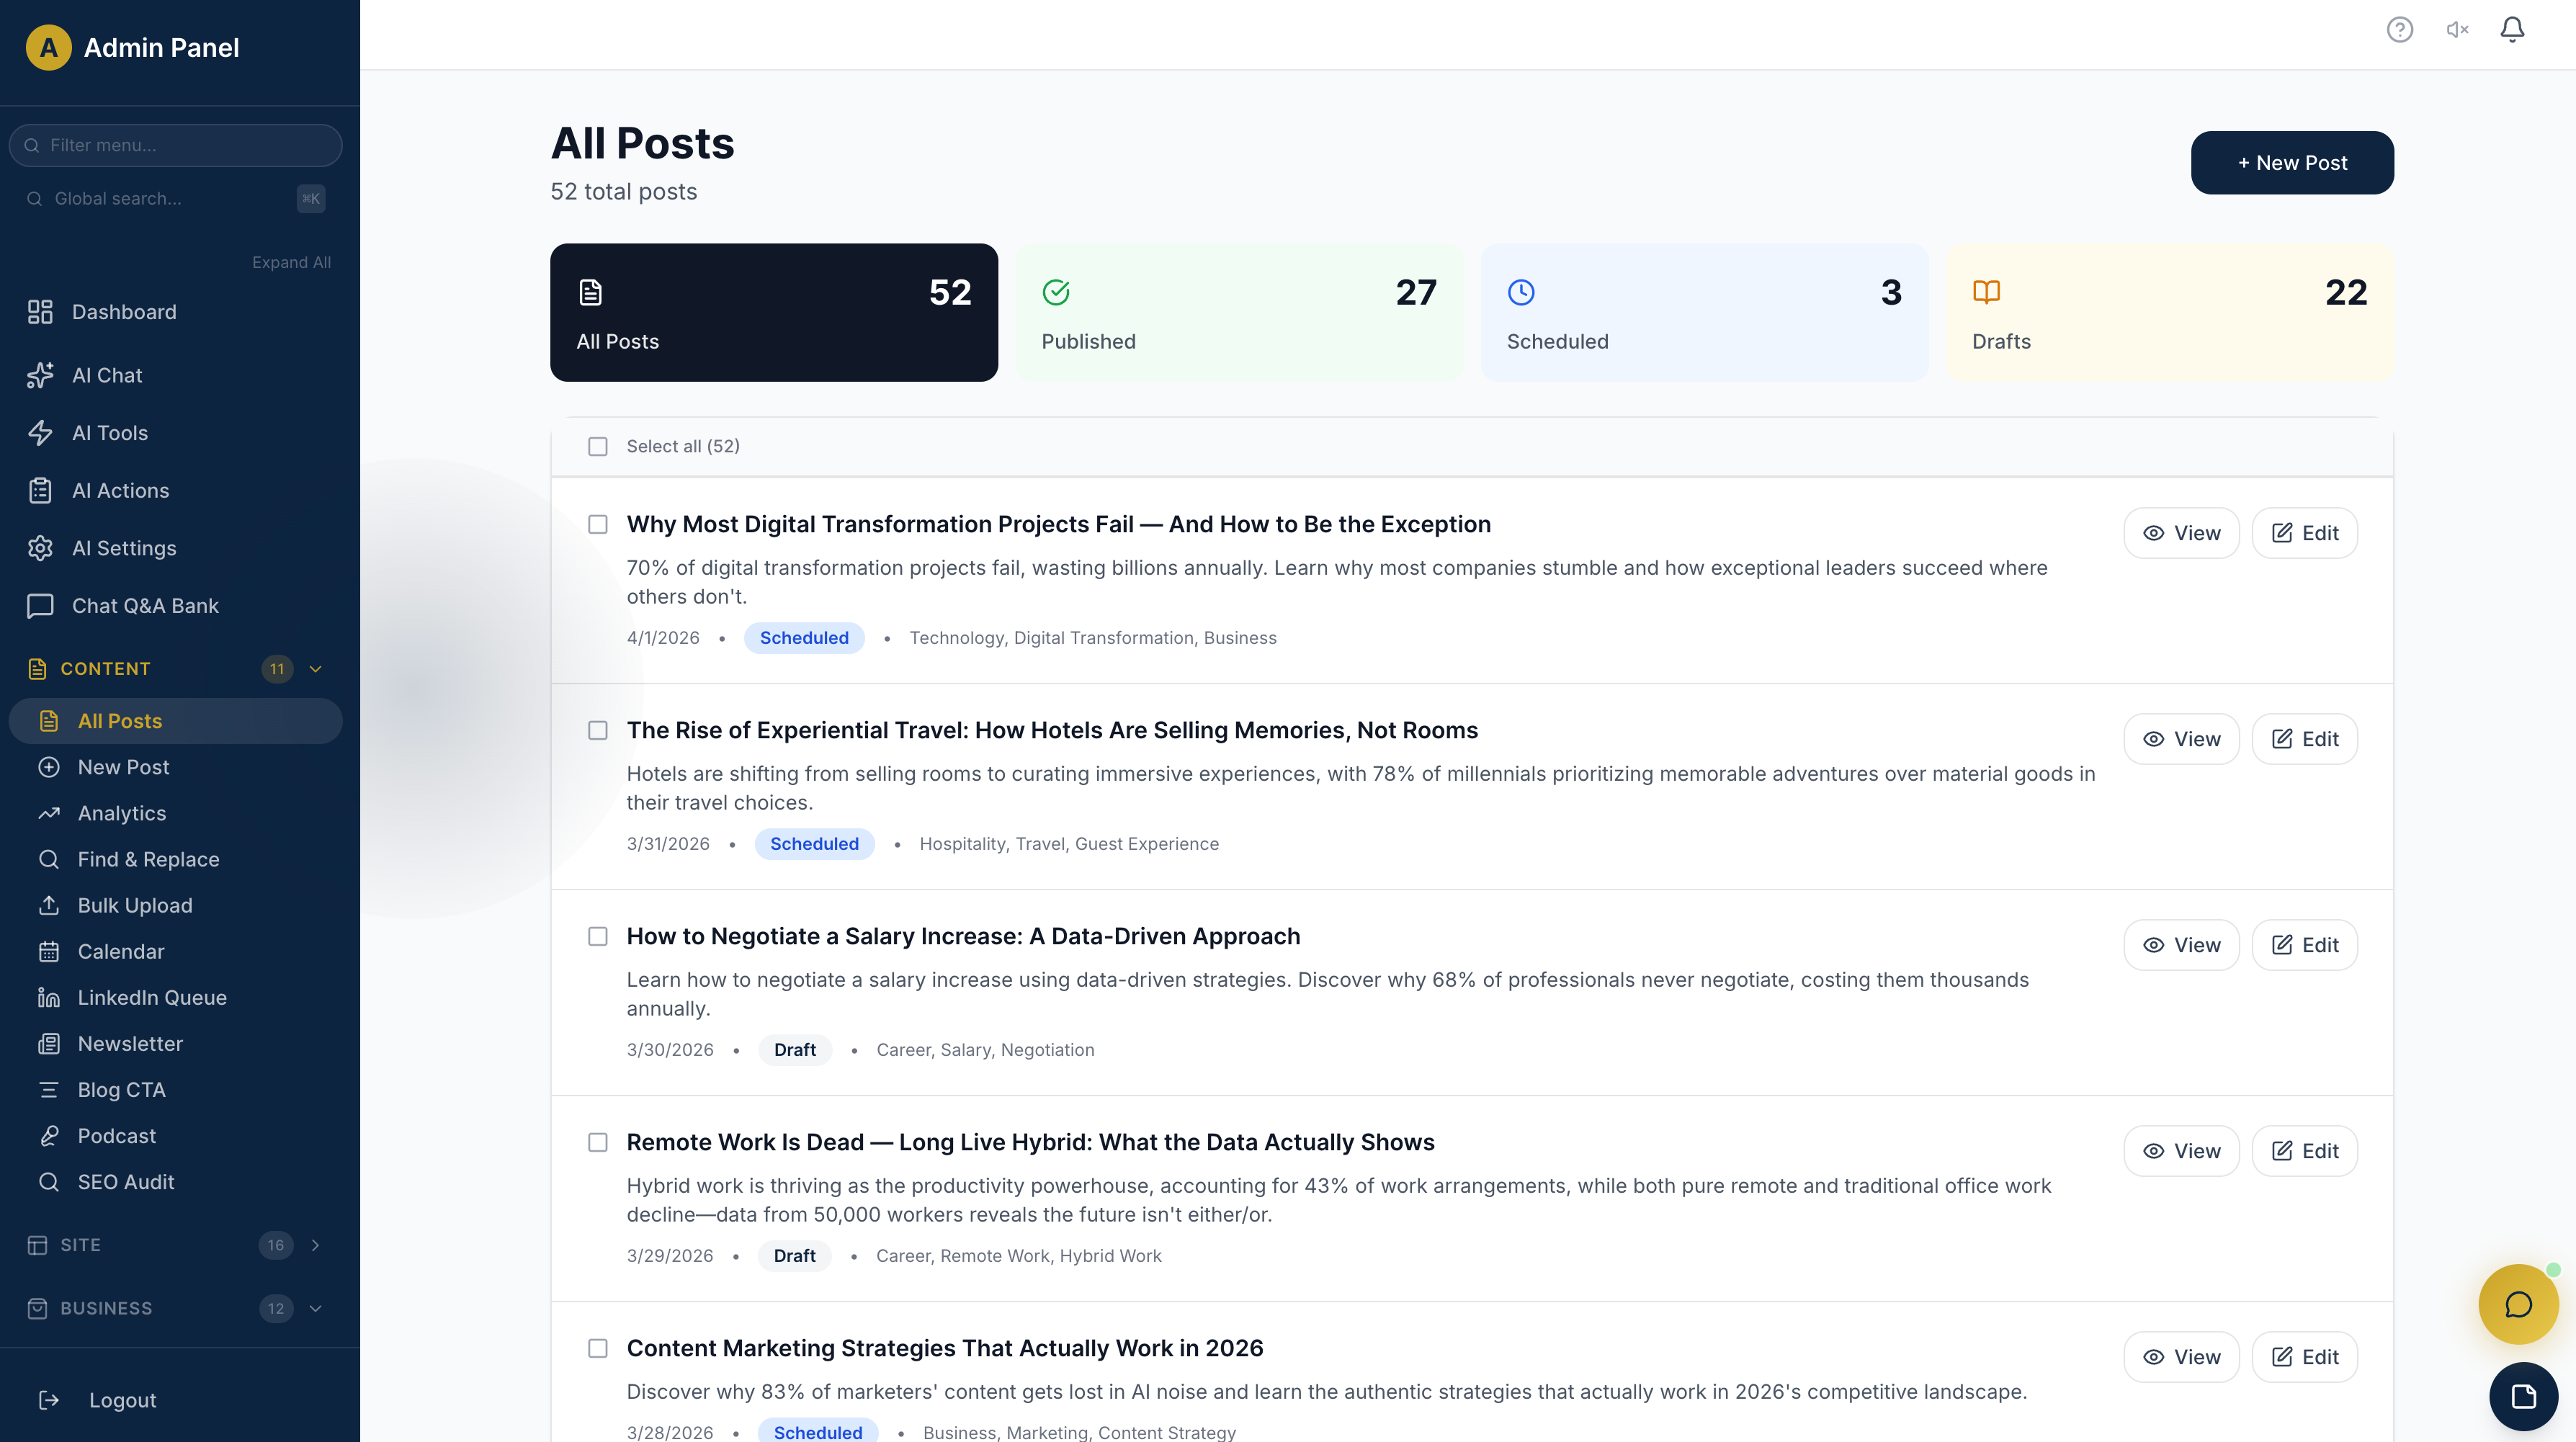Click Expand All link
The image size is (2576, 1442).
tap(291, 262)
